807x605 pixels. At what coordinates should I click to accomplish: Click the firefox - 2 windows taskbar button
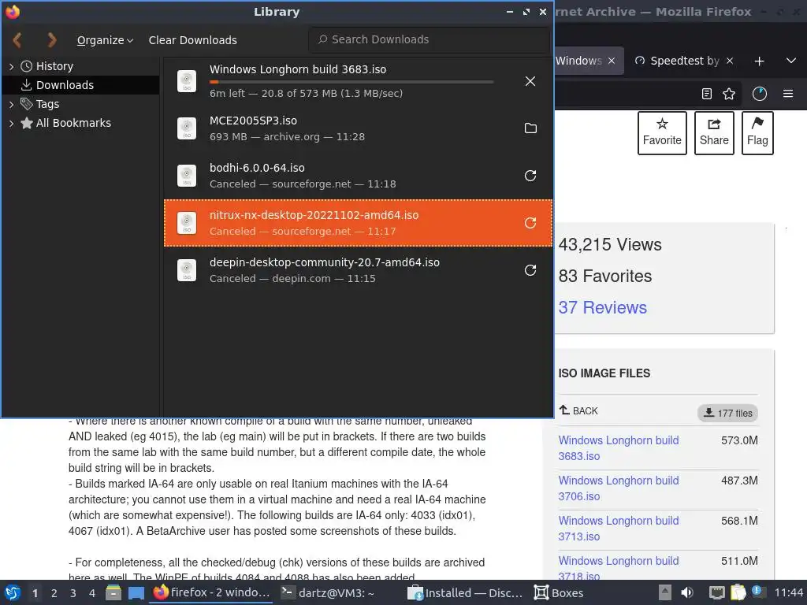tap(211, 592)
